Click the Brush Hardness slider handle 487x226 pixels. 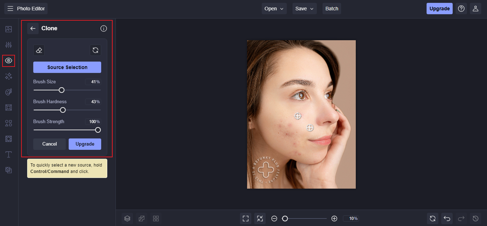(x=63, y=110)
